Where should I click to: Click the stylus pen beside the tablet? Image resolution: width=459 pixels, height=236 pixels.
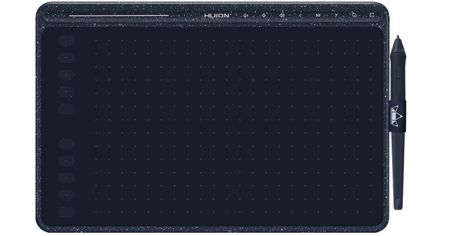[398, 122]
